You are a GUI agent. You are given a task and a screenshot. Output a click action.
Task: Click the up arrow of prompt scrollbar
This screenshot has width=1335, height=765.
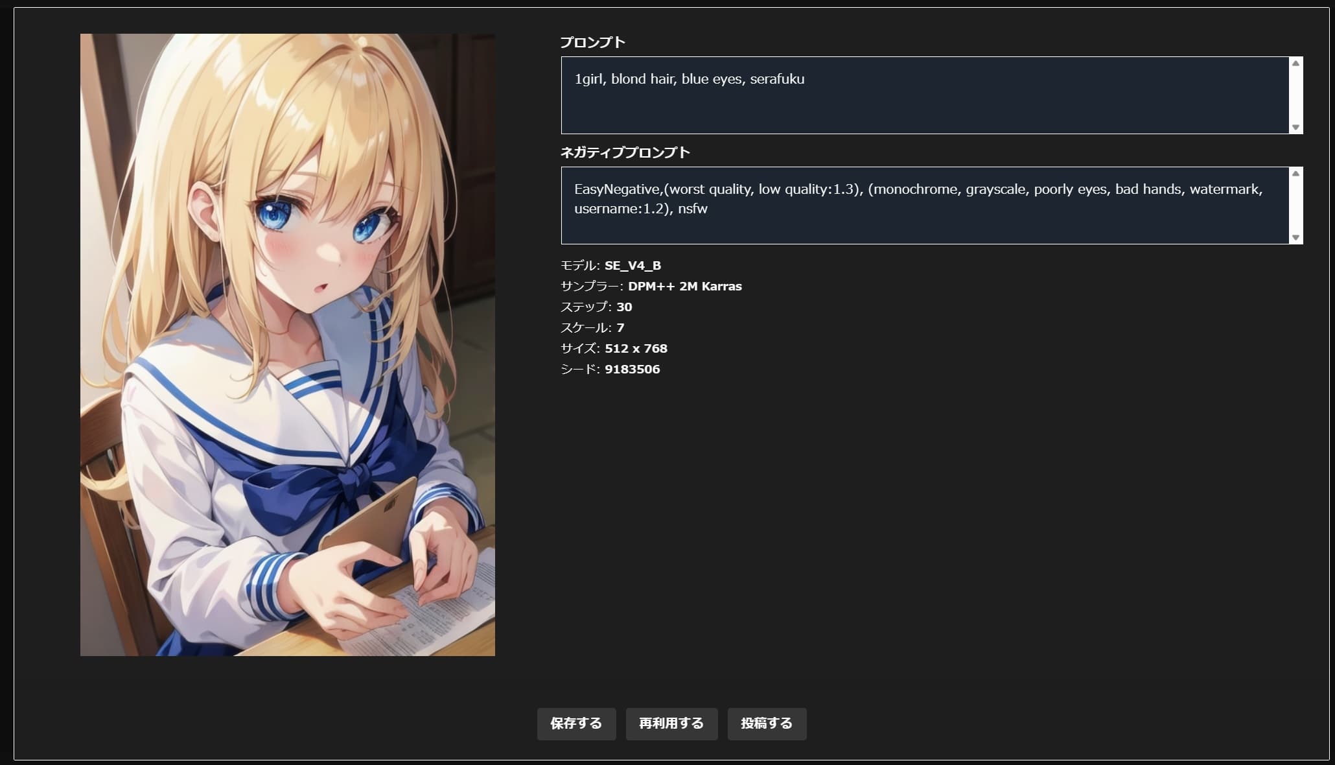(1295, 64)
